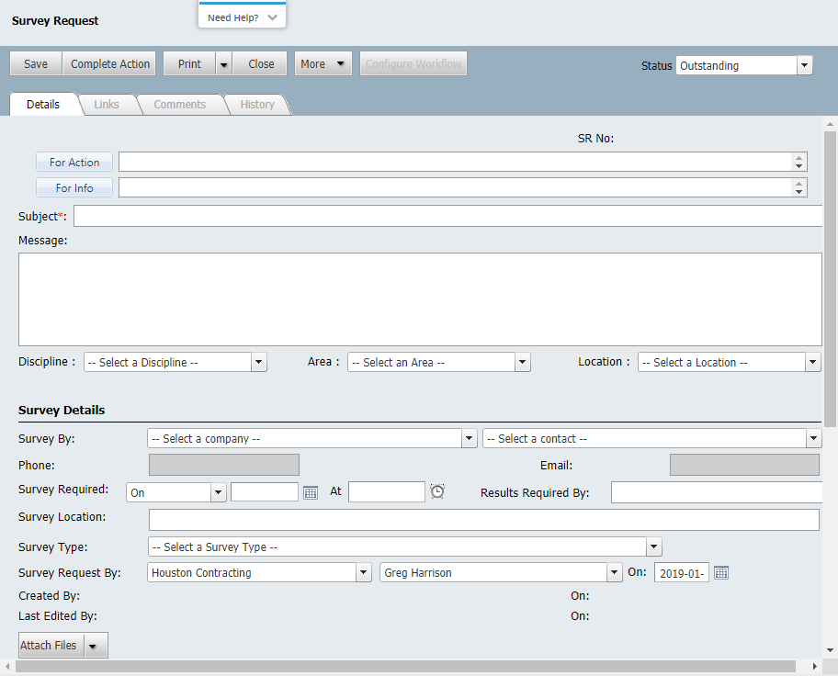Click the Configure Workflow button
This screenshot has height=676, width=838.
413,64
